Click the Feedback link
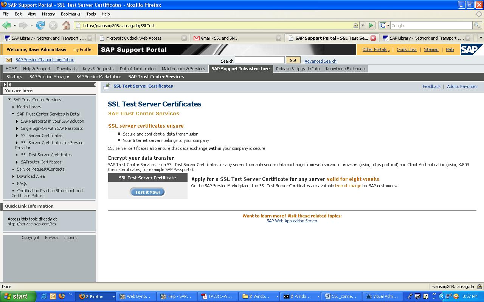This screenshot has height=302, width=484. pyautogui.click(x=431, y=86)
